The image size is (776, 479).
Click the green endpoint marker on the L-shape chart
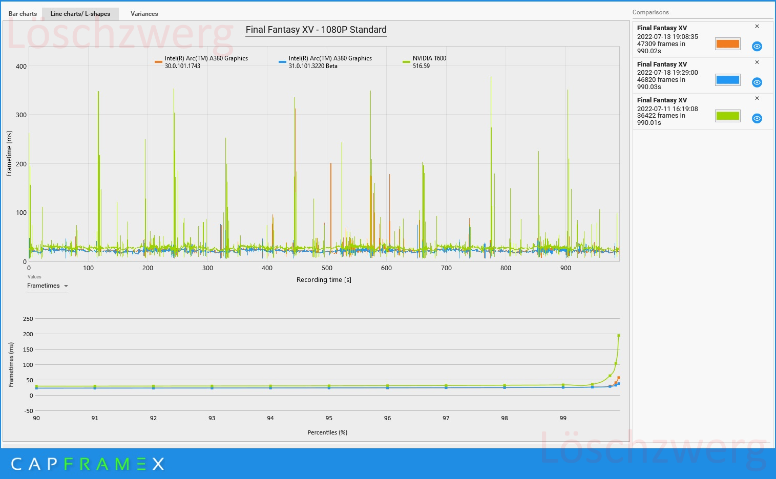point(619,336)
